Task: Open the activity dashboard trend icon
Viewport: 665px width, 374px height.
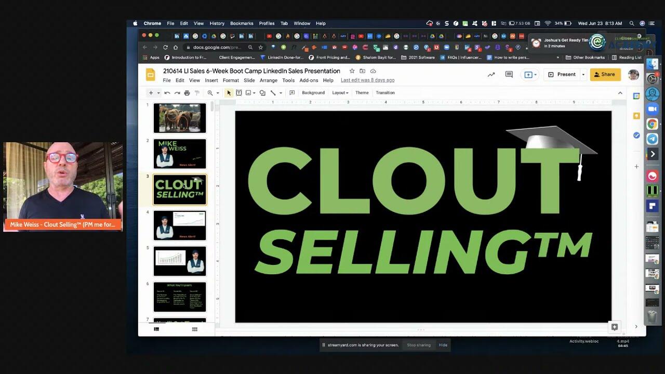Action: (x=491, y=74)
